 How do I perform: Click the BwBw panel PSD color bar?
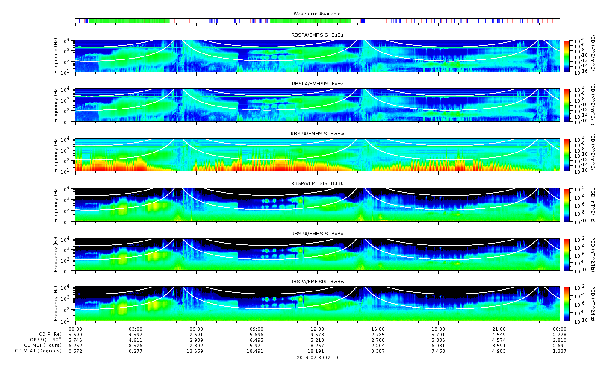[567, 304]
